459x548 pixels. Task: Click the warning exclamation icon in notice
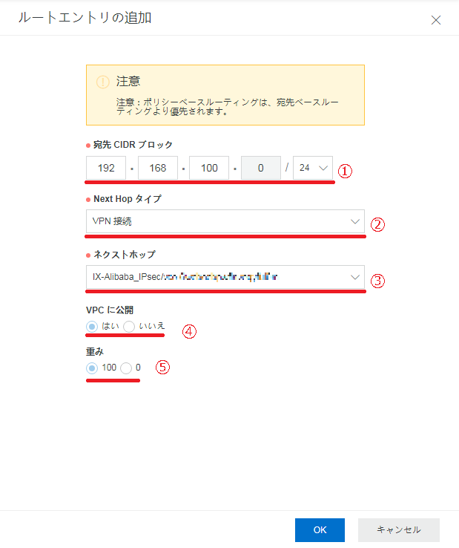pyautogui.click(x=103, y=82)
